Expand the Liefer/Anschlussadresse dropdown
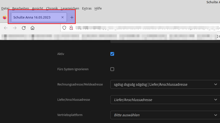Viewport: 220px width, 123px height. (165, 100)
